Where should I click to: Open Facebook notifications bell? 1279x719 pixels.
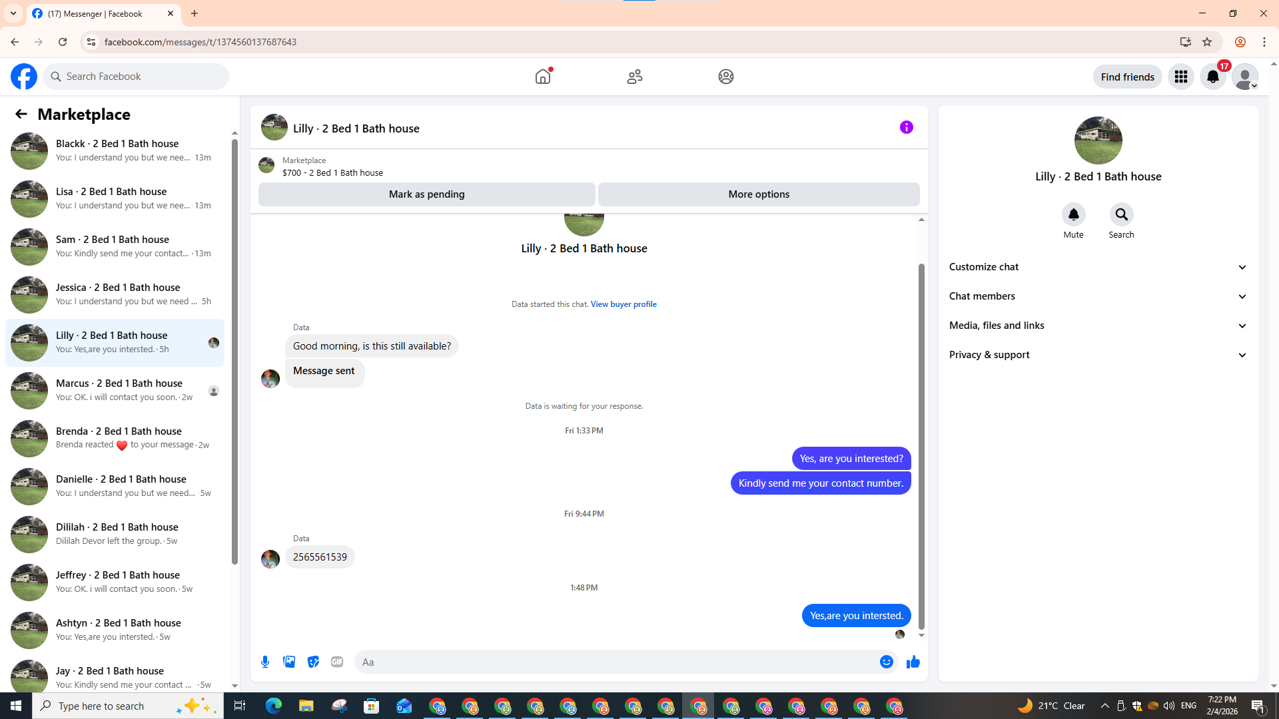pos(1212,77)
